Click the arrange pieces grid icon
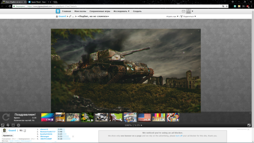This screenshot has width=254, height=143. point(13,125)
